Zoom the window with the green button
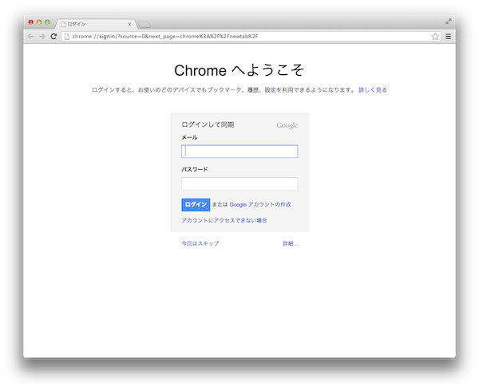 [47, 22]
